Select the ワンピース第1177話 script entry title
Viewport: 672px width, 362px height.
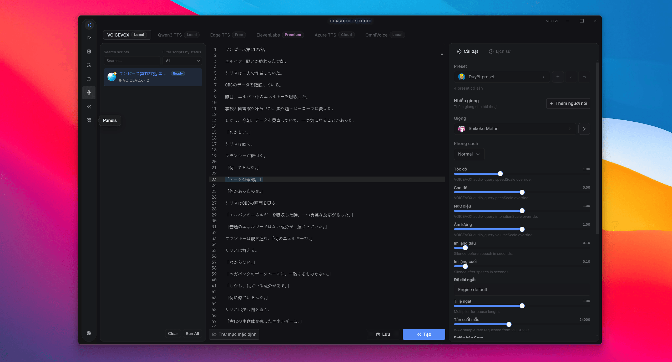pyautogui.click(x=143, y=74)
